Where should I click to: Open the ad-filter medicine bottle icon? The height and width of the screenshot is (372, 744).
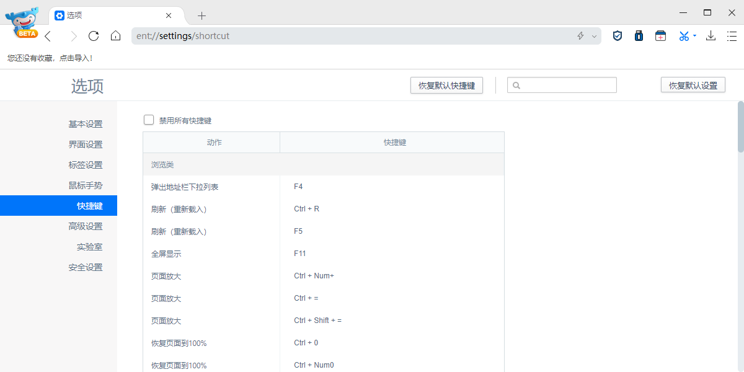[x=639, y=36]
